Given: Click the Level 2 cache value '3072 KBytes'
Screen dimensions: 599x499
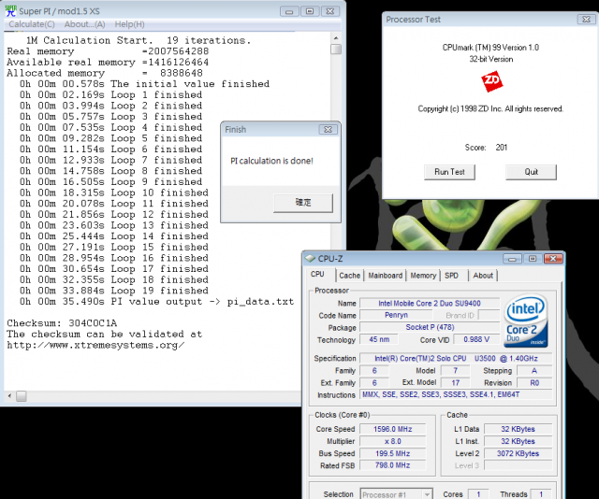Looking at the screenshot, I should click(518, 453).
